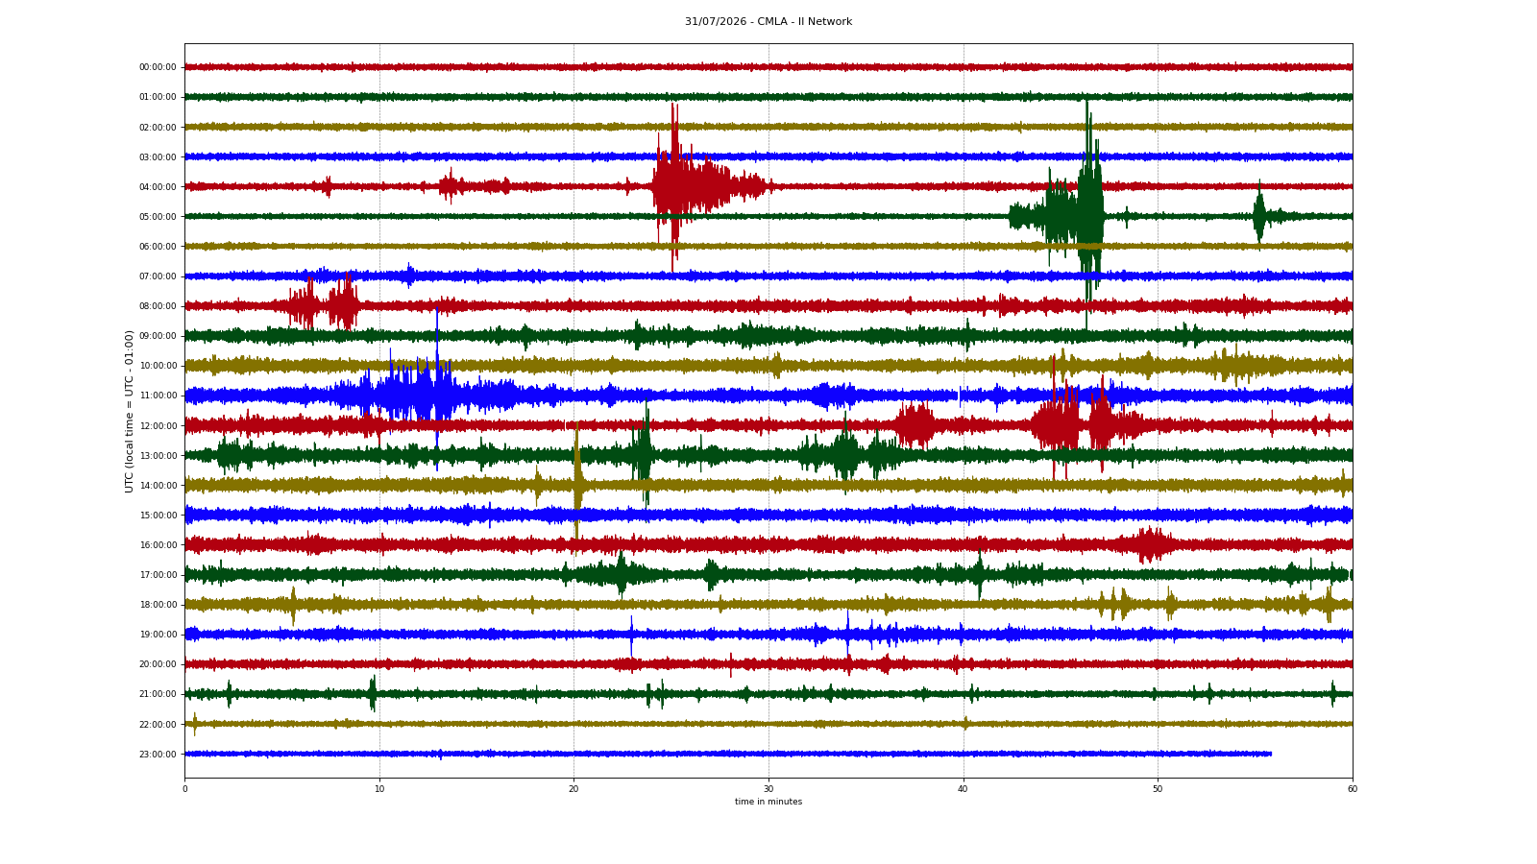1537x864 pixels.
Task: Select the 15:00:00 trace time label
Action: pyautogui.click(x=158, y=515)
